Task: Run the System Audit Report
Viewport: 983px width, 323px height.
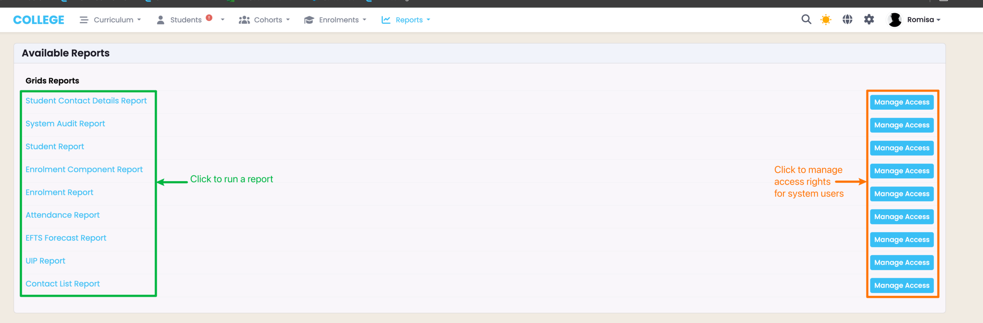Action: (65, 124)
